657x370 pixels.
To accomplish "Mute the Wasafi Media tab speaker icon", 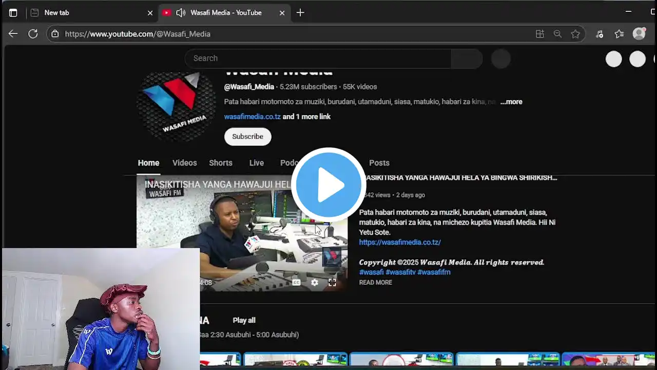I will [181, 13].
